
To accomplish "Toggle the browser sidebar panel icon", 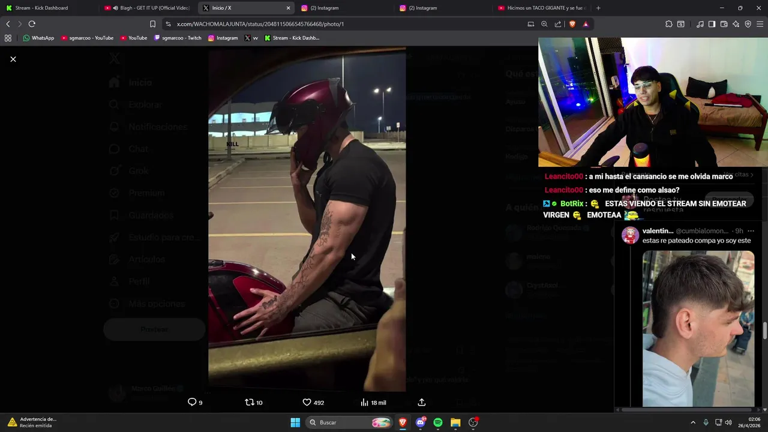I will coord(712,24).
